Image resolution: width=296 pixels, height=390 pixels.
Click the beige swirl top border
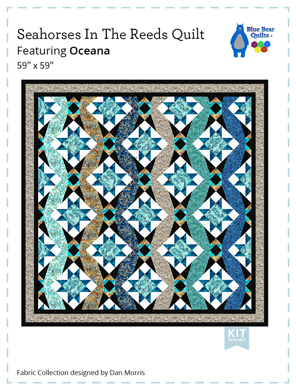point(145,88)
